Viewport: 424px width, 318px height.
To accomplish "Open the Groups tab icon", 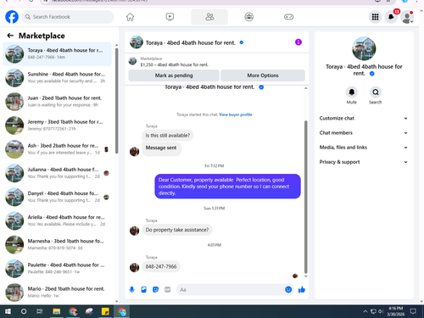I will pos(249,17).
